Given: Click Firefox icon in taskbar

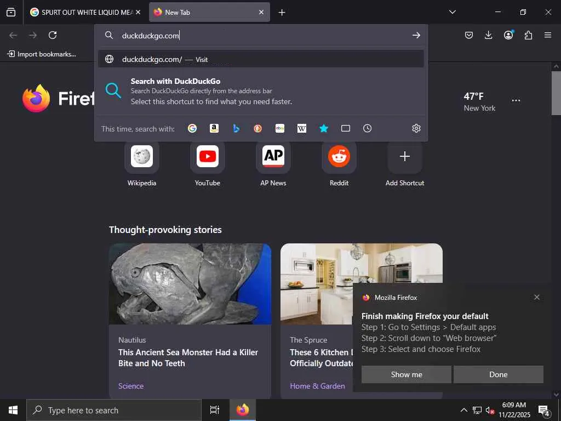Looking at the screenshot, I should [243, 410].
